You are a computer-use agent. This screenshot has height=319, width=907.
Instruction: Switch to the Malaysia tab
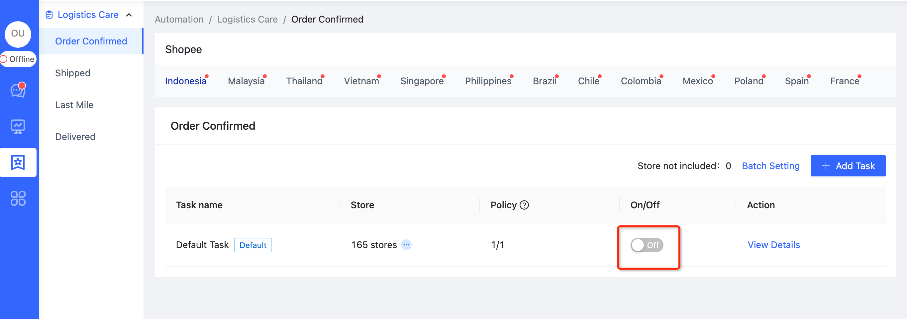[x=246, y=81]
